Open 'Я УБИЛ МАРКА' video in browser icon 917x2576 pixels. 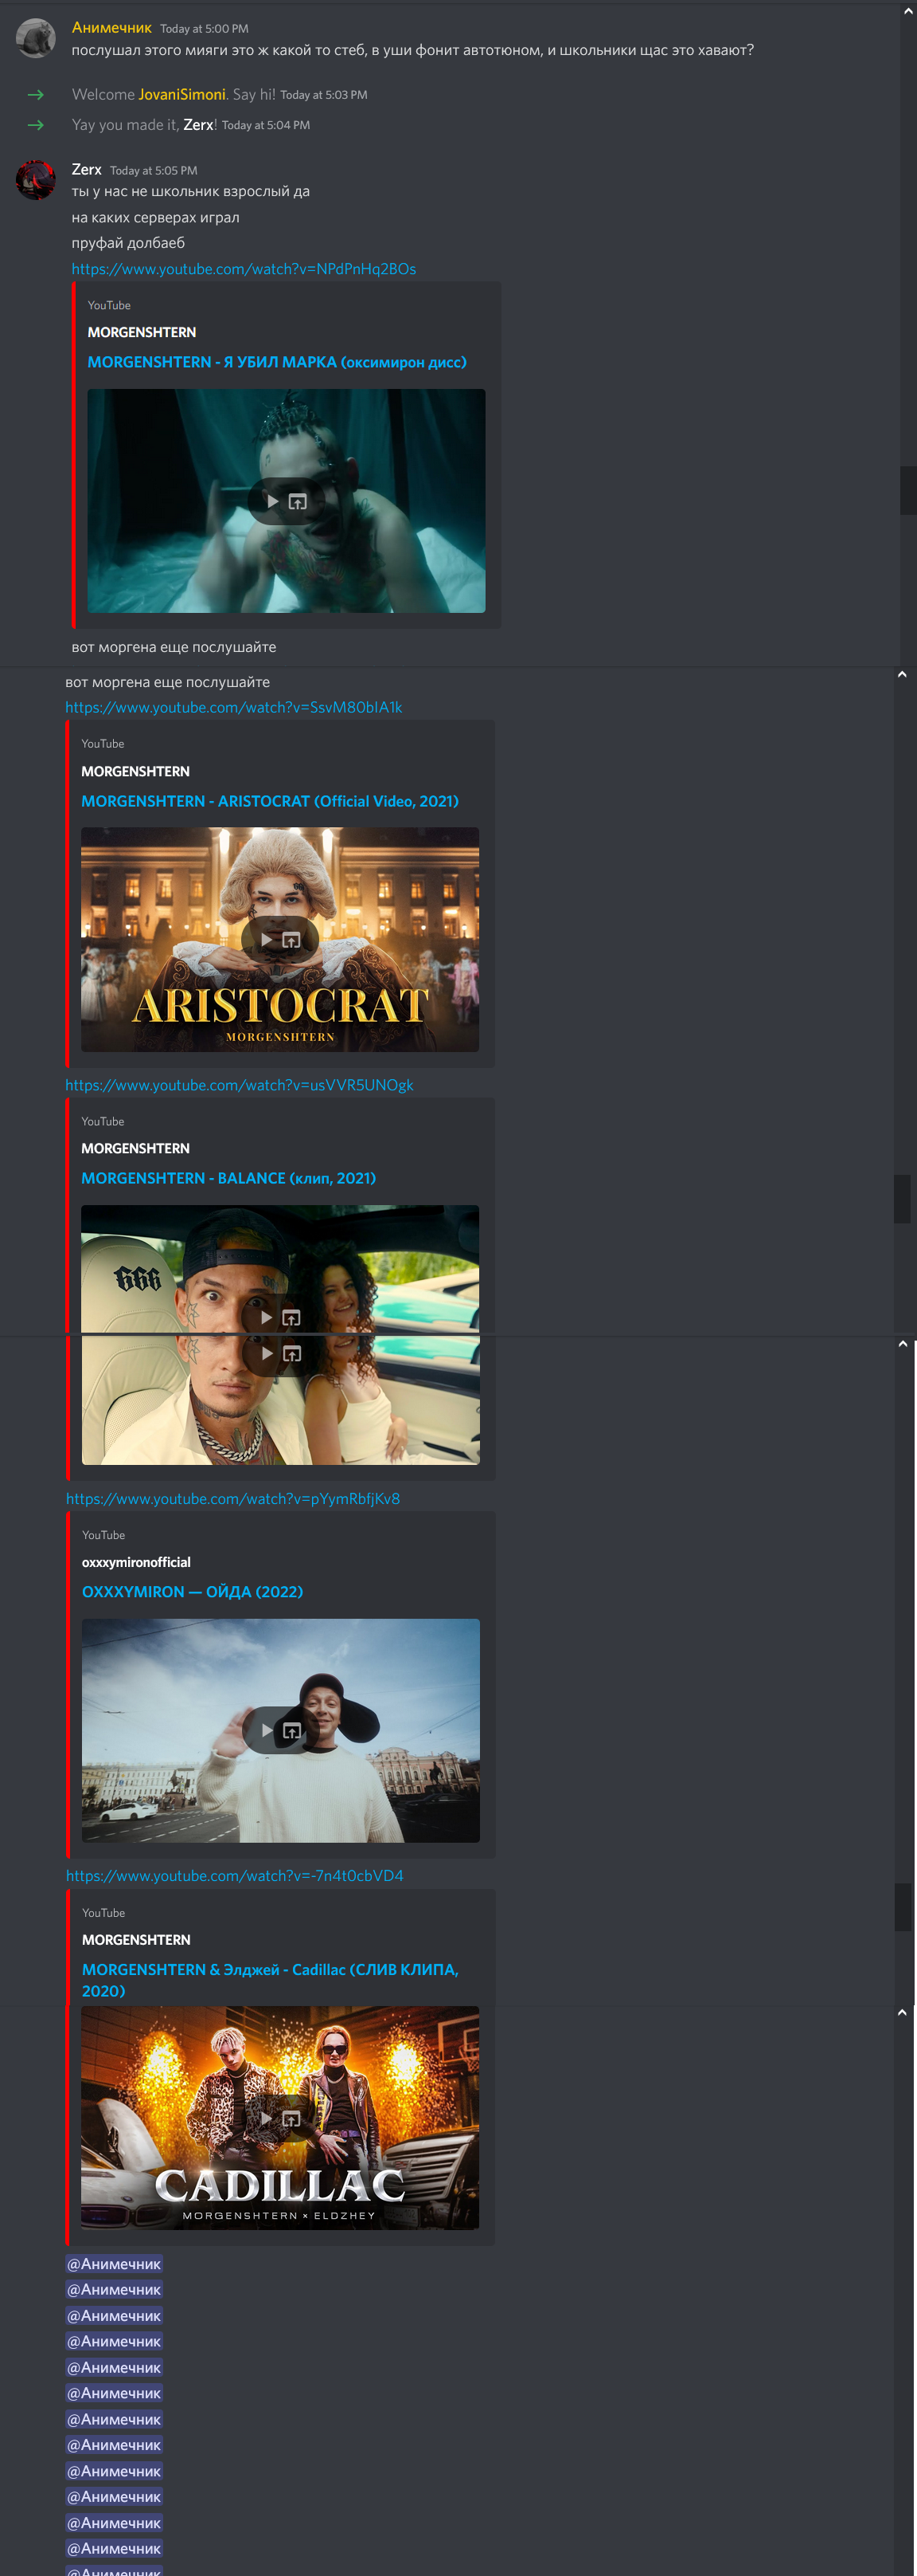[298, 501]
